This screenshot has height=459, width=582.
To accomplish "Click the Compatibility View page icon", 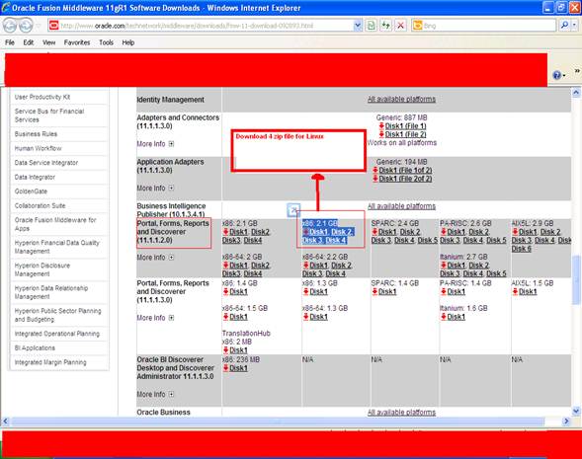I will pyautogui.click(x=371, y=26).
